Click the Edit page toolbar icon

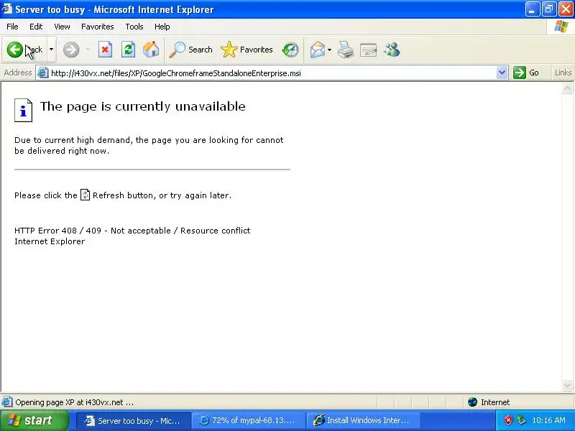click(369, 50)
